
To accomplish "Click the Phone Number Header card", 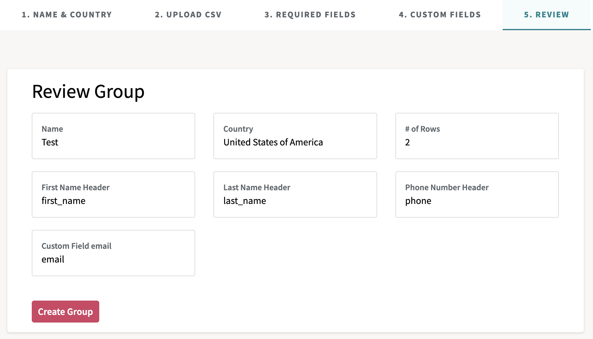I will [x=477, y=194].
